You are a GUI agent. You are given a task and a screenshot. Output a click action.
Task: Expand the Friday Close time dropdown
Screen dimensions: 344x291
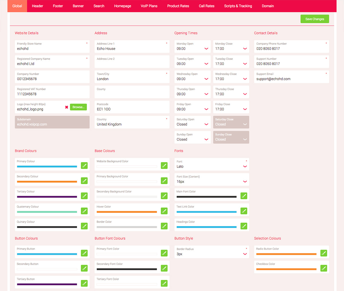[x=231, y=107]
